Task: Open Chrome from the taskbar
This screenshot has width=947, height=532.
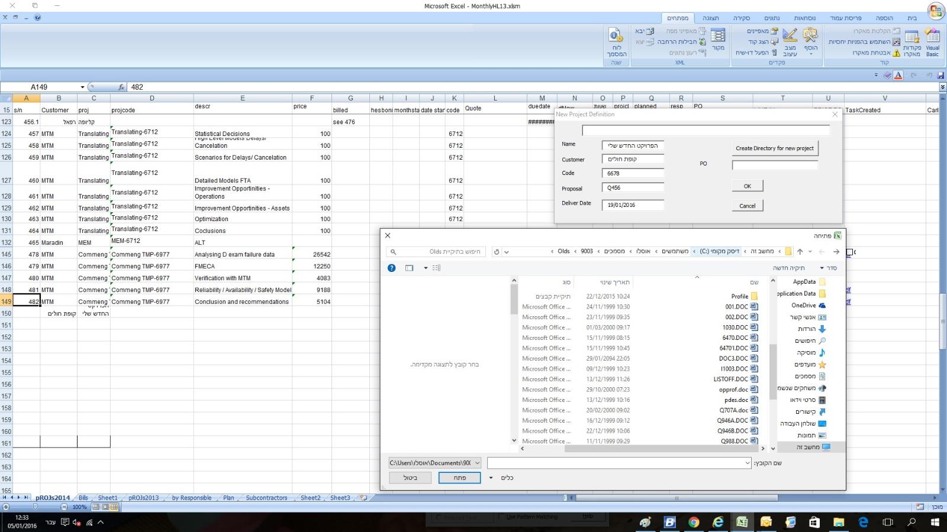Action: (694, 522)
